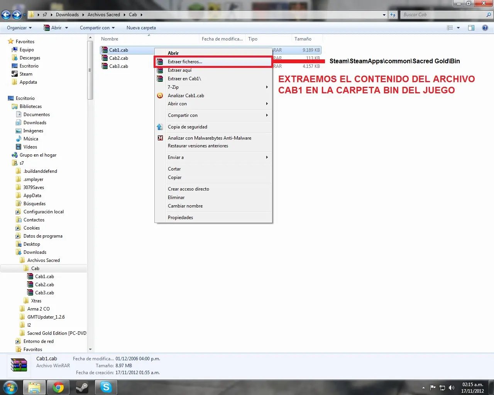Select the Xtras folder in tree
Screen dimensions: 494x395
point(36,301)
